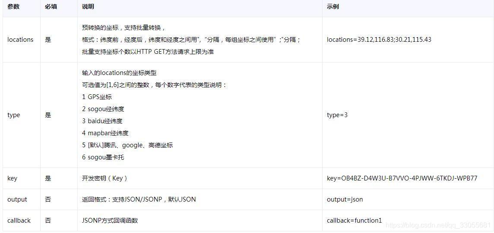This screenshot has width=494, height=233.
Task: Select the text 预转换的坐标，支持批量转换
Action: click(123, 27)
